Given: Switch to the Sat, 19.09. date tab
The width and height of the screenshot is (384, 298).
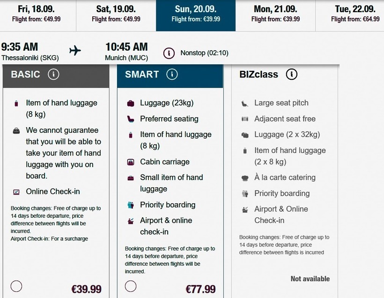Looking at the screenshot, I should point(116,14).
